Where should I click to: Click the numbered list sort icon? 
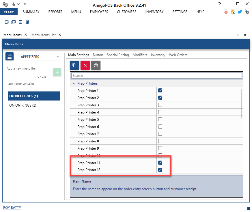tap(10, 57)
